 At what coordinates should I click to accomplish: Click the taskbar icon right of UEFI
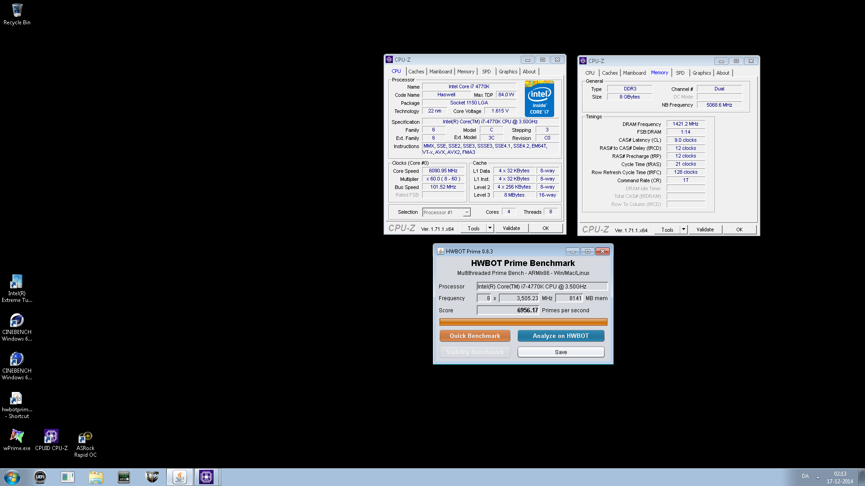pyautogui.click(x=68, y=477)
